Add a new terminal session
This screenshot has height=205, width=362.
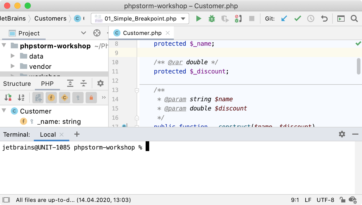(x=77, y=134)
